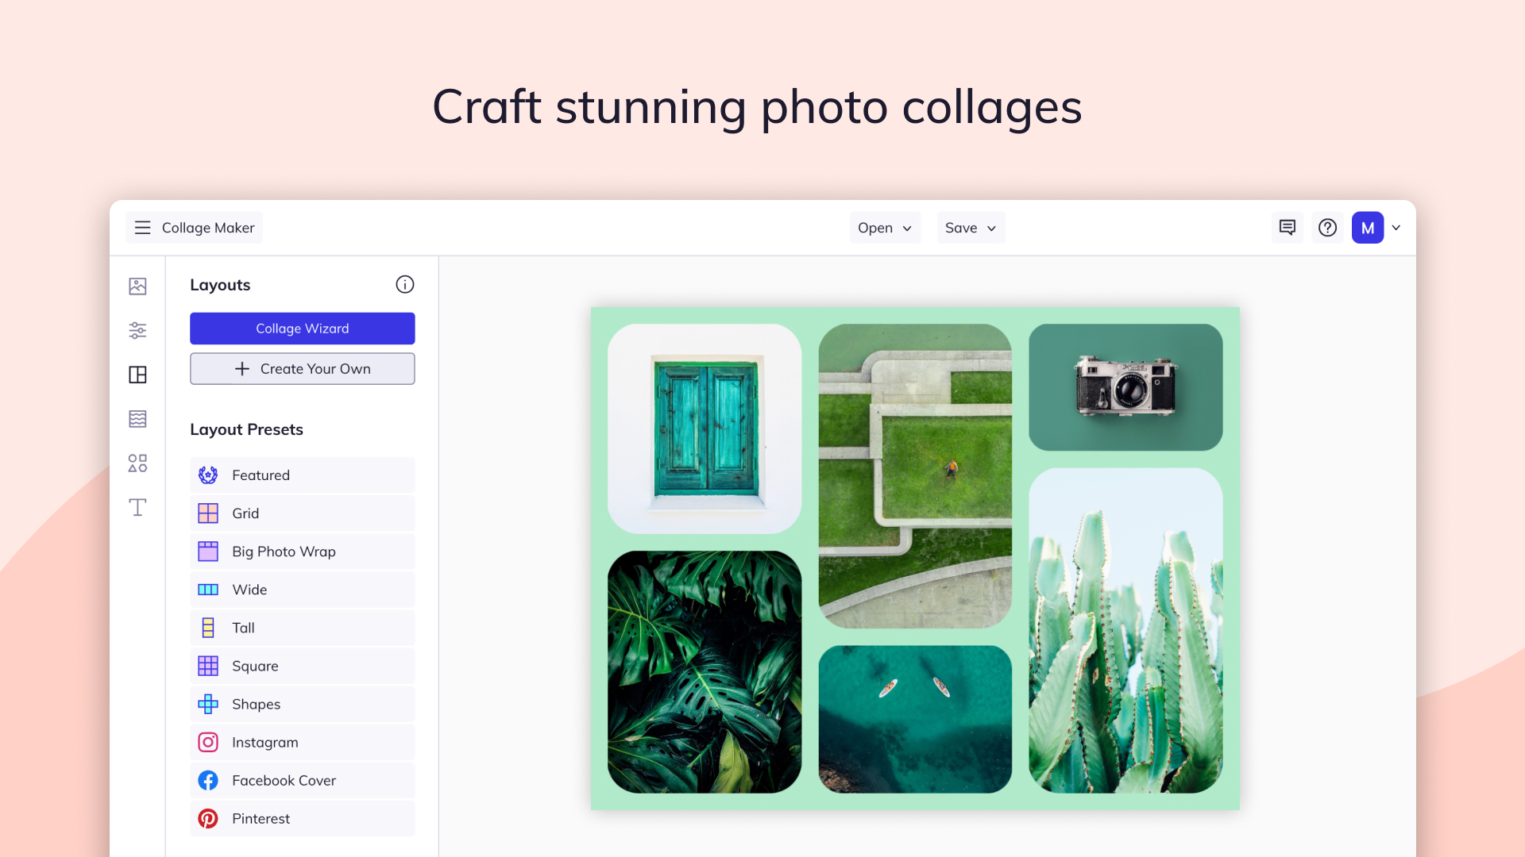Click the Facebook logo icon
Viewport: 1525px width, 857px height.
pos(208,780)
